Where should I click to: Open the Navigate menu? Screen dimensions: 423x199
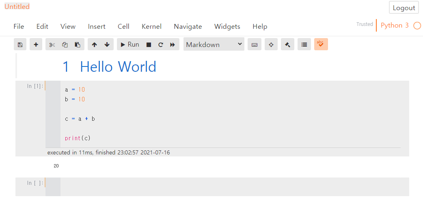point(188,26)
